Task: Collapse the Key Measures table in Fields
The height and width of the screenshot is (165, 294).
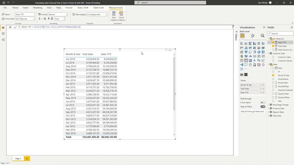Action: [268, 38]
